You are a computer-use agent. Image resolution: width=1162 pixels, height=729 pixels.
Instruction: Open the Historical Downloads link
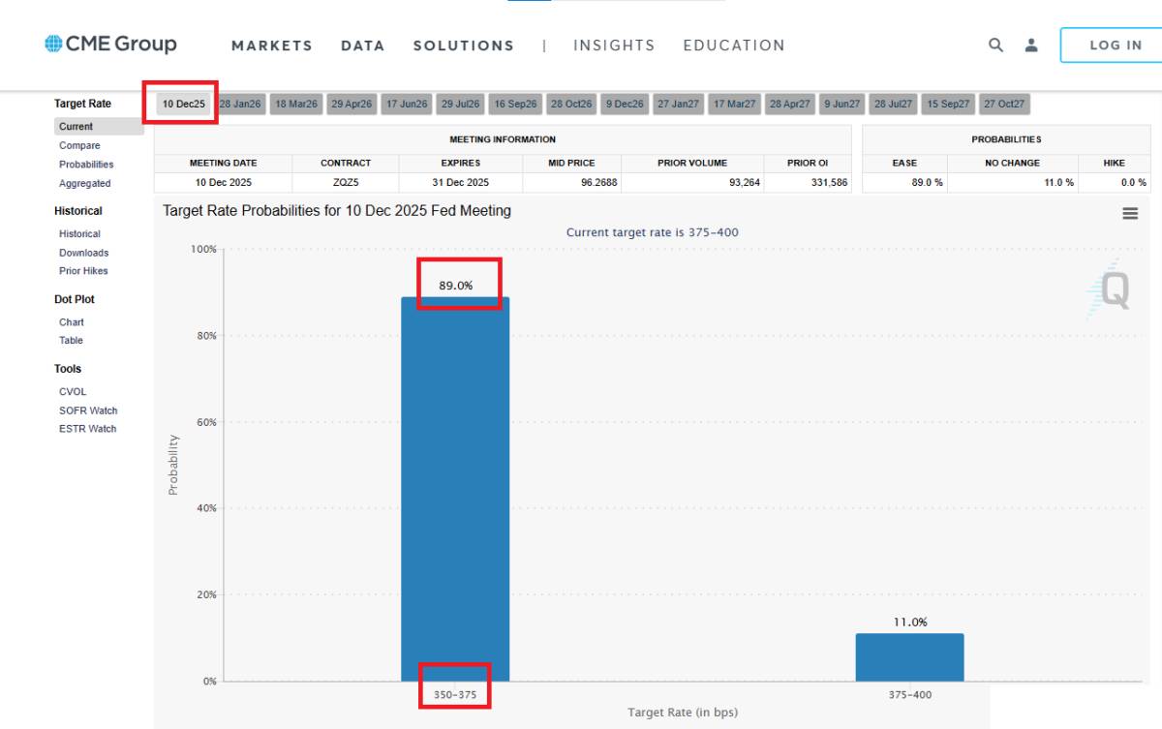tap(83, 253)
